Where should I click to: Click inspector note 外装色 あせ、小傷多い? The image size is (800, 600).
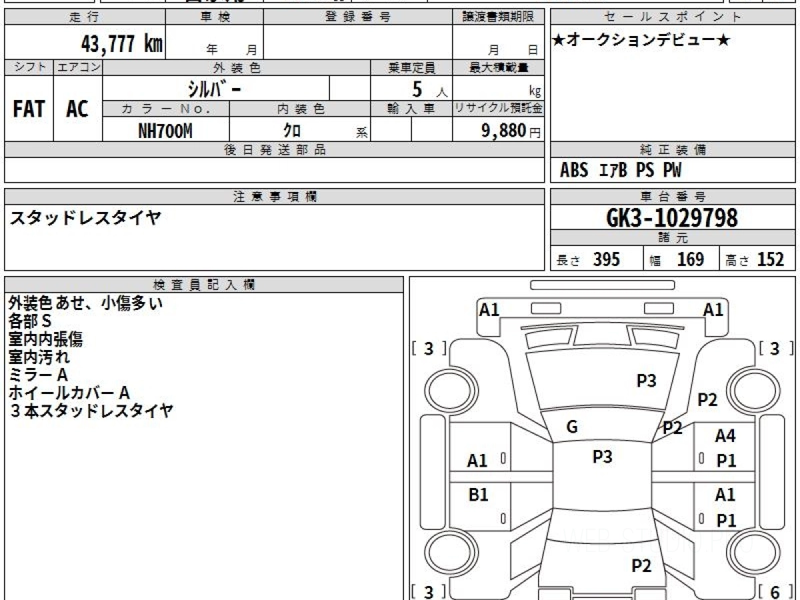(85, 303)
